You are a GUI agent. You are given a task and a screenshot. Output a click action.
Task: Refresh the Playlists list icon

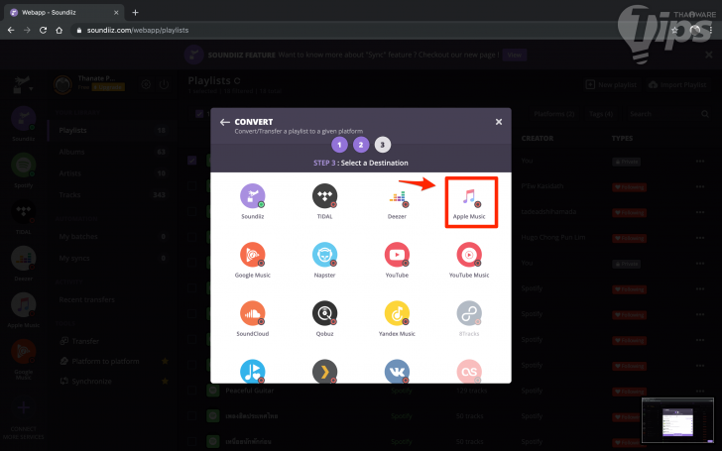(x=237, y=81)
